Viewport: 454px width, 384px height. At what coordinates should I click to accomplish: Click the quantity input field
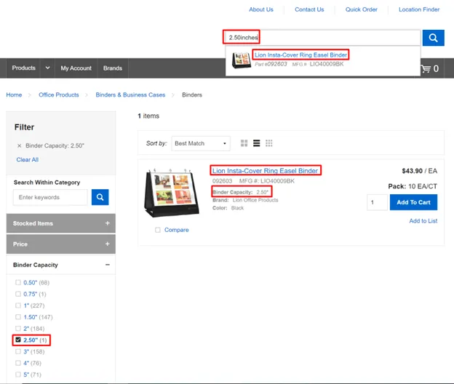377,202
